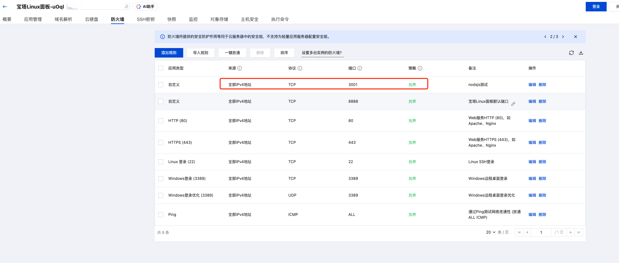Download the firewall rules list
619x263 pixels.
(581, 53)
